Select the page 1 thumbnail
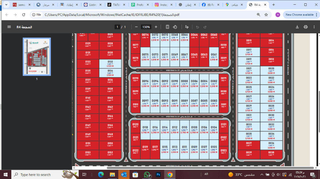Image resolution: width=320 pixels, height=179 pixels. (x=37, y=57)
